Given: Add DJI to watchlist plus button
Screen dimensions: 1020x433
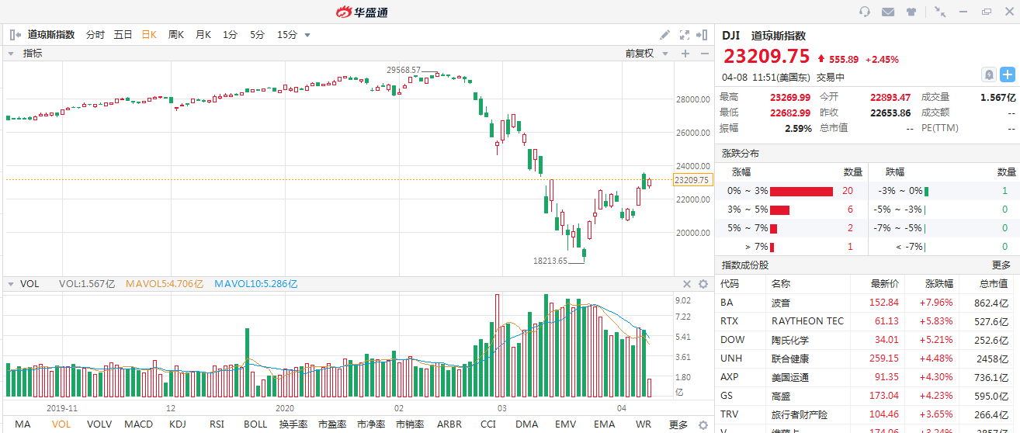Looking at the screenshot, I should [1008, 74].
